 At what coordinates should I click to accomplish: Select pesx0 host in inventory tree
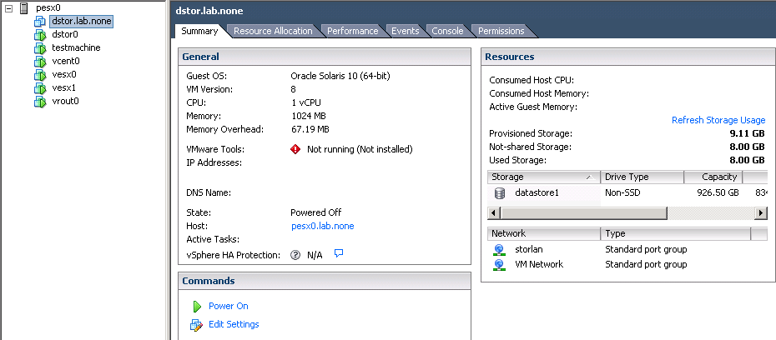tap(48, 8)
